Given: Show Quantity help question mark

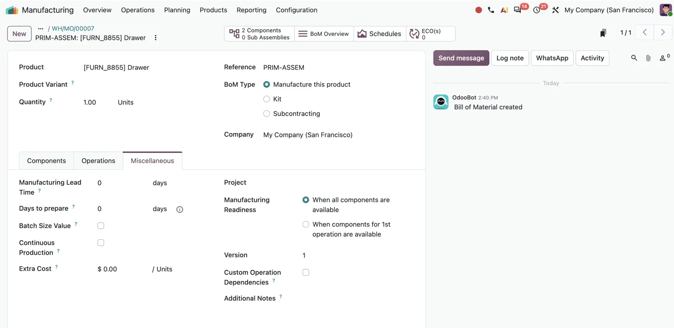Looking at the screenshot, I should pyautogui.click(x=51, y=100).
